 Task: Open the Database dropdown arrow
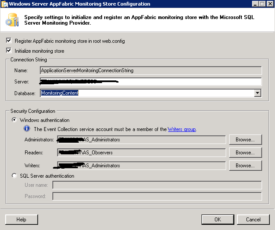(x=257, y=93)
